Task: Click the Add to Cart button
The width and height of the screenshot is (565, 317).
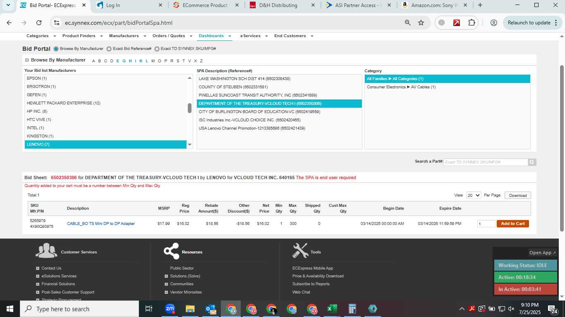Action: (x=512, y=224)
